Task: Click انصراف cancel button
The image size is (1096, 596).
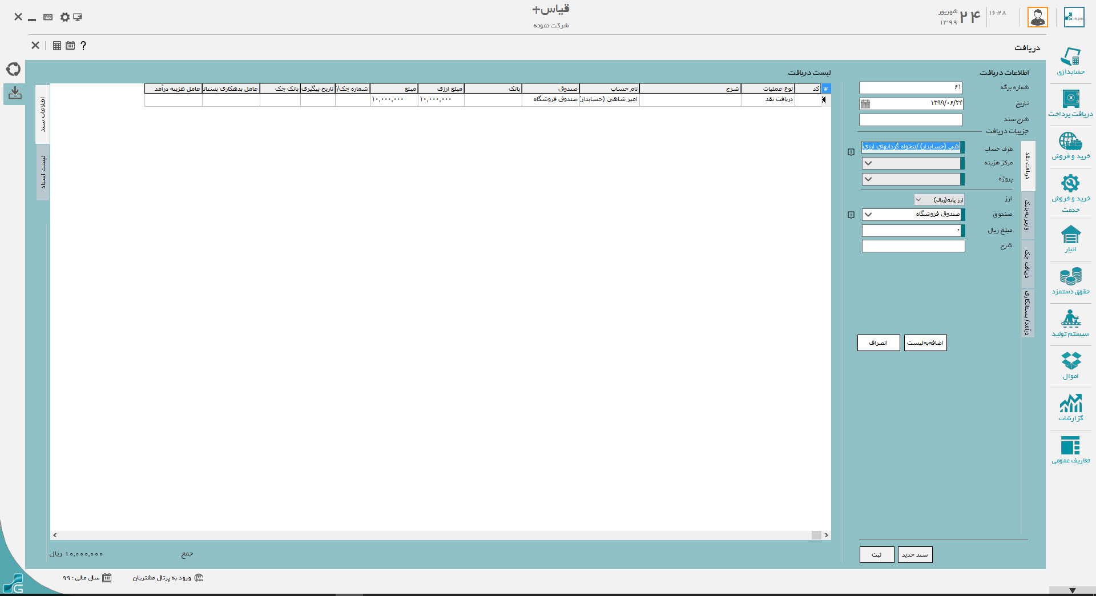Action: click(x=879, y=343)
